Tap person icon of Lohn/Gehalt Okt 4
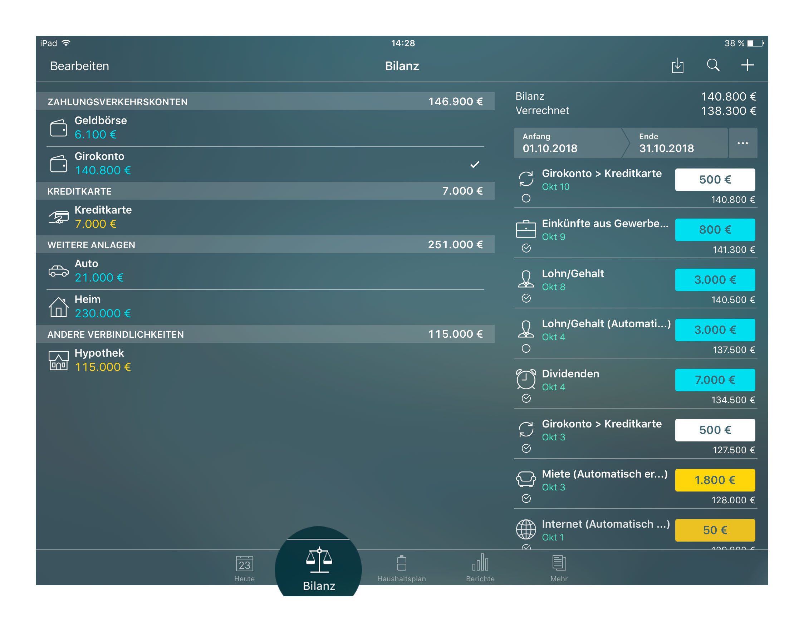This screenshot has width=804, height=621. point(526,329)
